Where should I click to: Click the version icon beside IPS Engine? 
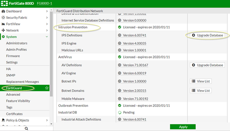click(120, 43)
